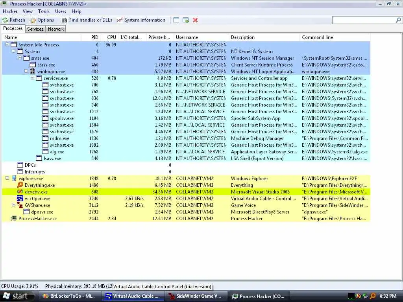Image resolution: width=403 pixels, height=302 pixels.
Task: Open System information graph icon
Action: 120,20
